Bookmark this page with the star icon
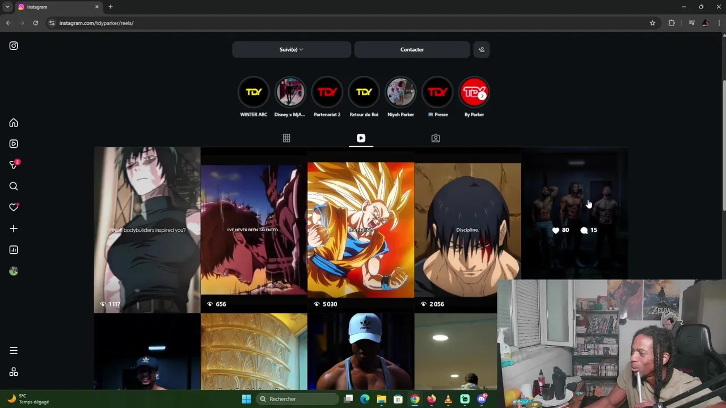 point(652,23)
